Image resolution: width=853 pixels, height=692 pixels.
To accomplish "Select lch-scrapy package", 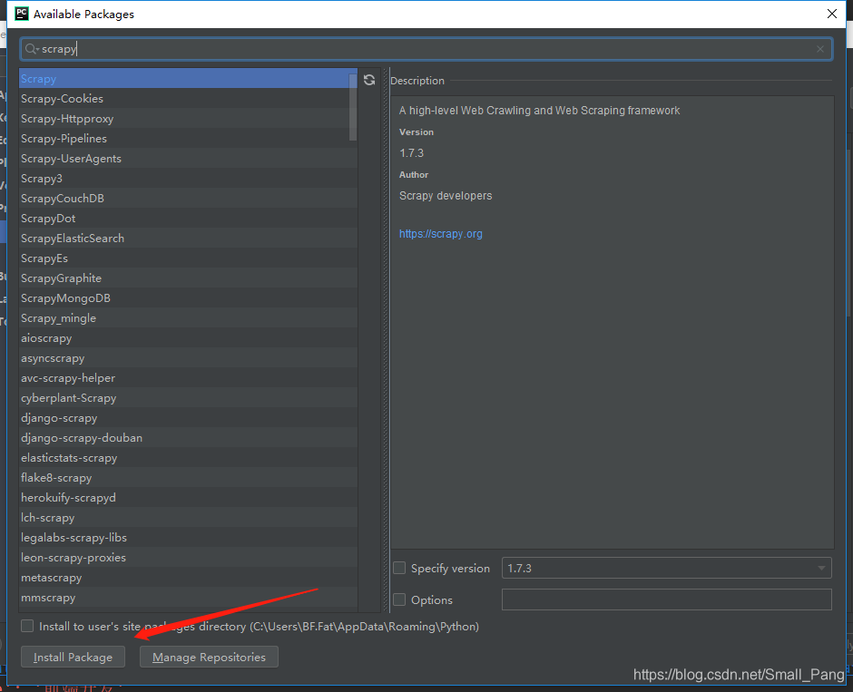I will pyautogui.click(x=188, y=518).
